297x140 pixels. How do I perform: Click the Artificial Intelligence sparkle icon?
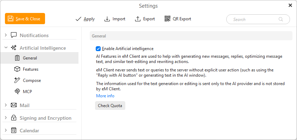pos(14,48)
